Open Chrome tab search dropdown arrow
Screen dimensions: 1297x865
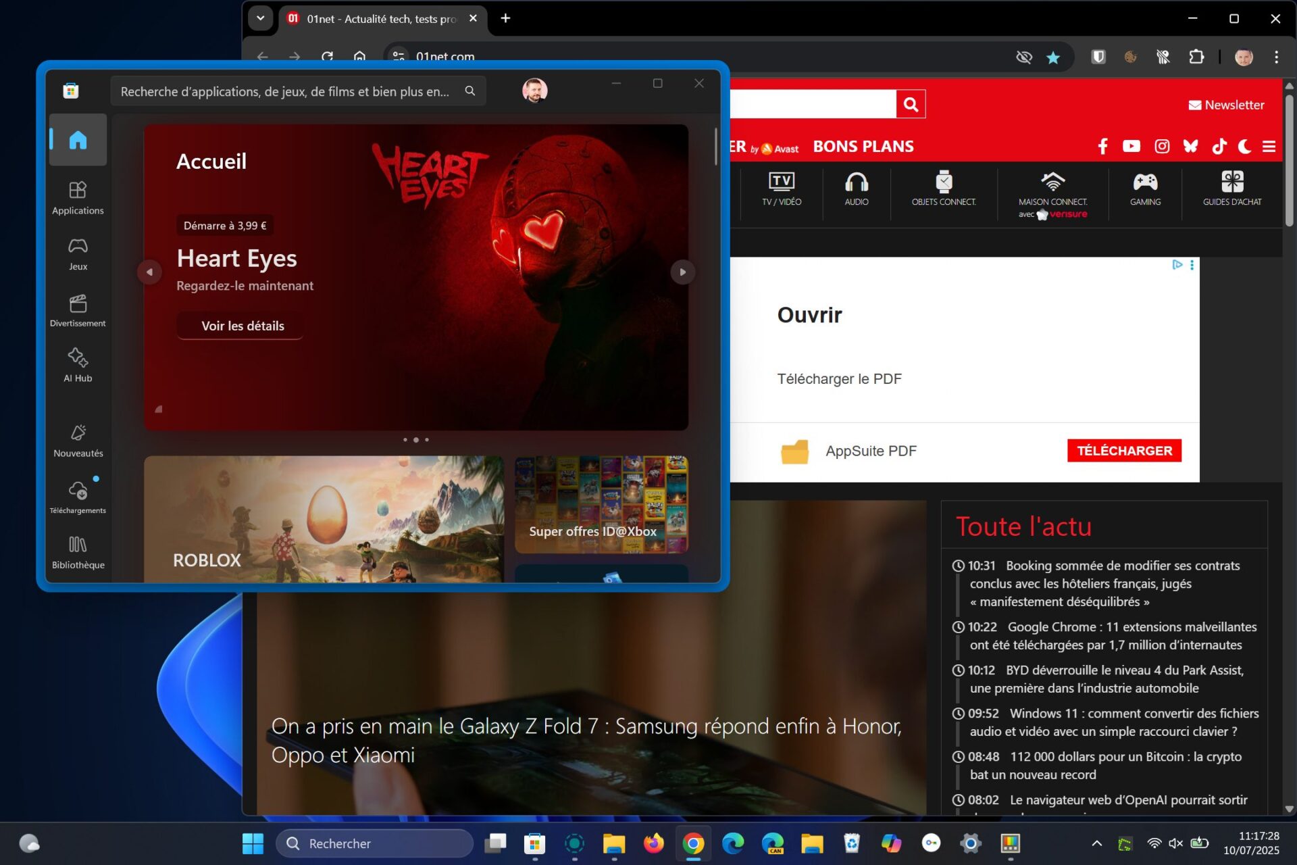click(260, 18)
